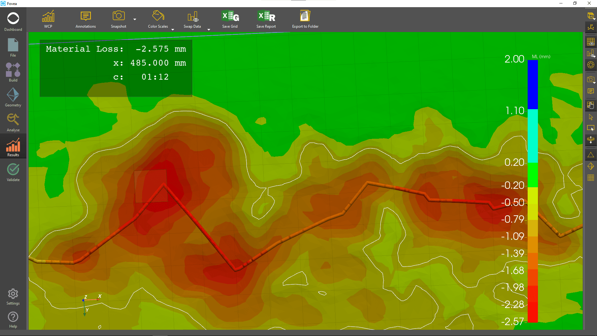Open the Help page
The width and height of the screenshot is (597, 336).
coord(13,320)
